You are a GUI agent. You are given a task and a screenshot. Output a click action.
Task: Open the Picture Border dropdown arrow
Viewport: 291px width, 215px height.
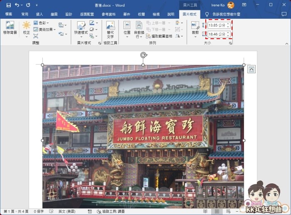point(97,23)
